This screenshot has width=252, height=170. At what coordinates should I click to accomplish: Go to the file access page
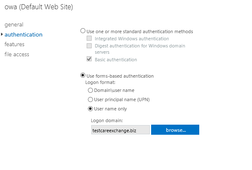pyautogui.click(x=17, y=54)
